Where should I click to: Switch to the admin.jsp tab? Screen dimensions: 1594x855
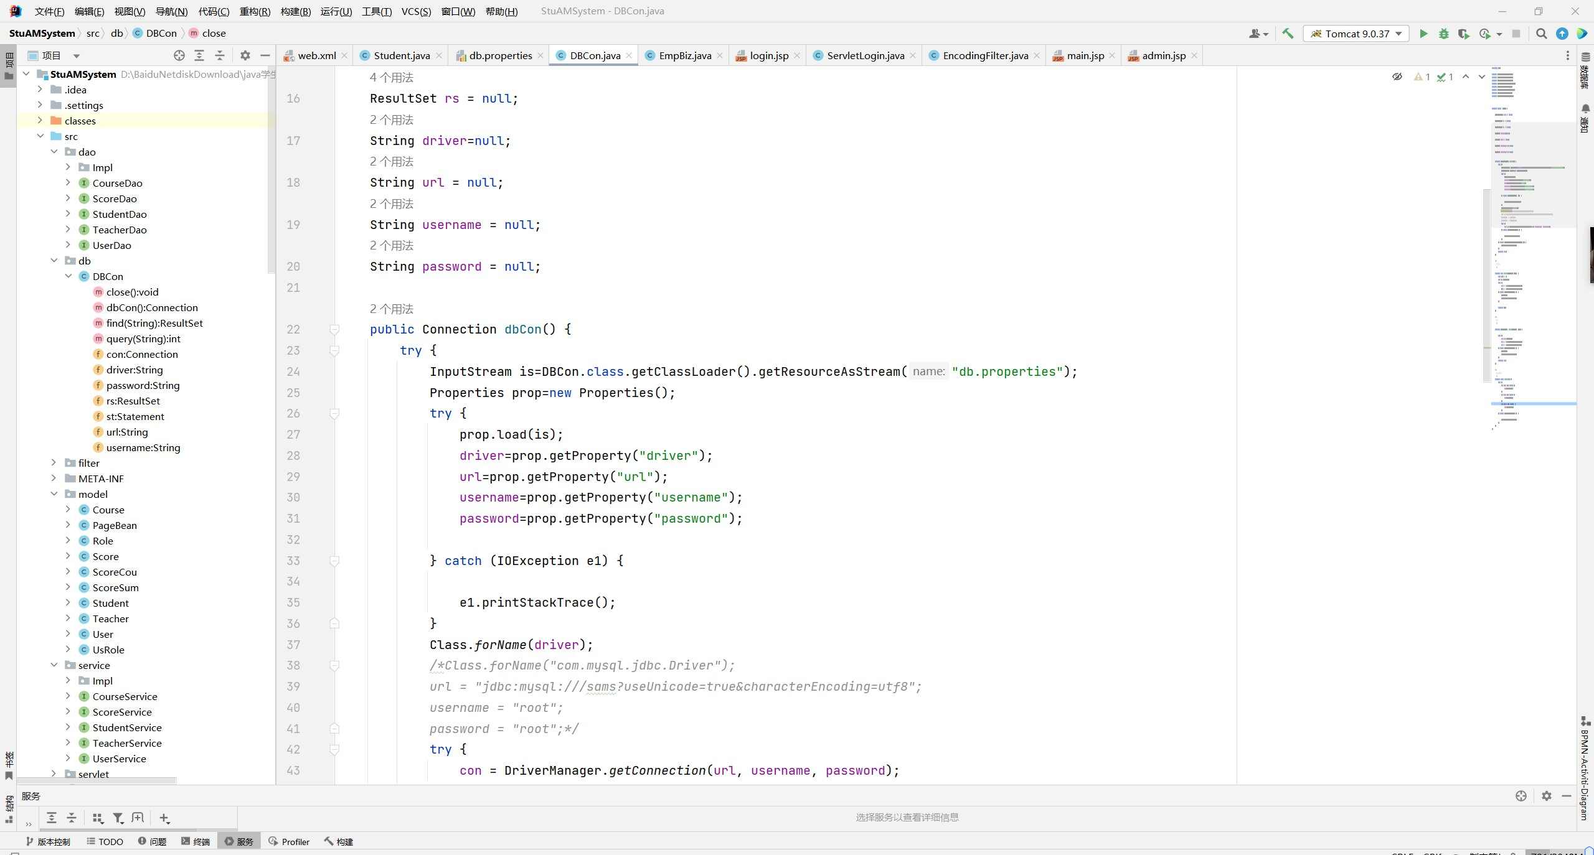[x=1162, y=55]
